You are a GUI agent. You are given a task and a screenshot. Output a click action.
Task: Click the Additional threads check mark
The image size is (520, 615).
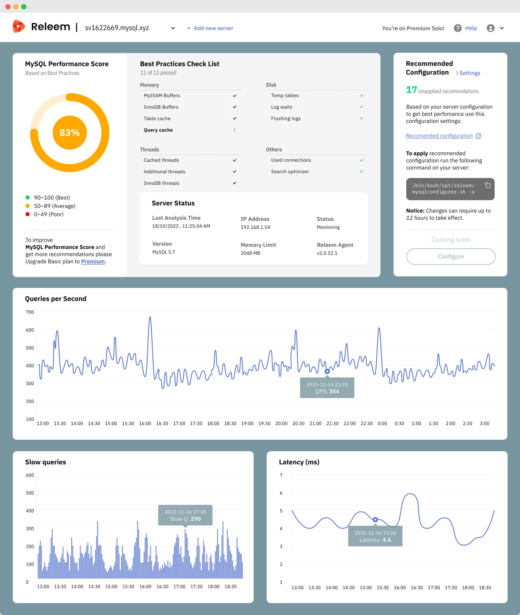point(235,171)
